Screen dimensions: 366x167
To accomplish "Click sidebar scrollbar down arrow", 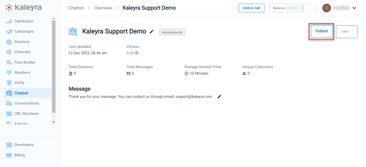I will (x=54, y=122).
